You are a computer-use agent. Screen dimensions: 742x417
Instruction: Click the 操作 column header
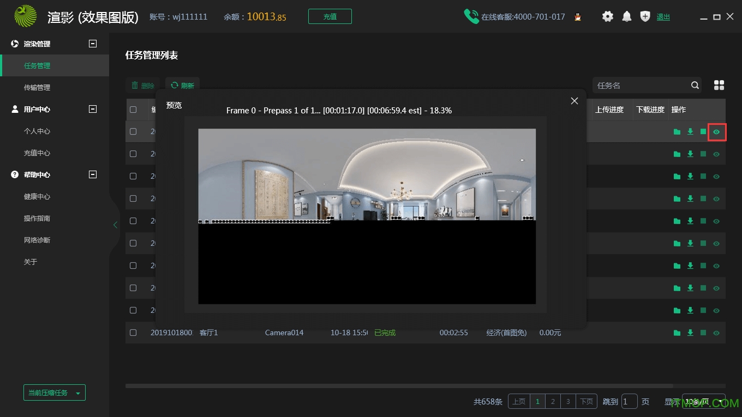coord(679,110)
